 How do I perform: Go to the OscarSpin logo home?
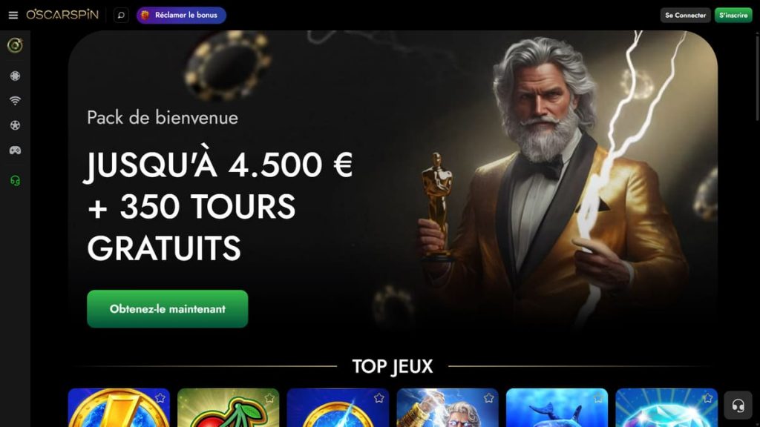(62, 15)
